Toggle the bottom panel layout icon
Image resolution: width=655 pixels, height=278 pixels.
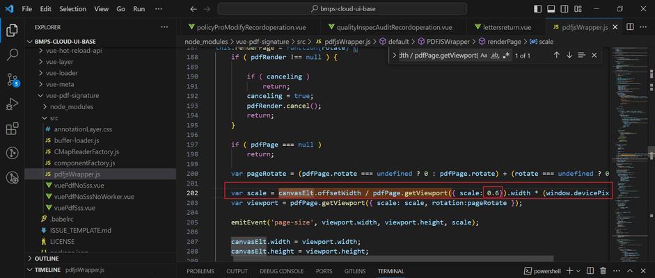pos(551,9)
